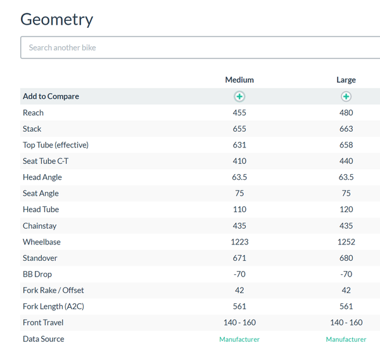Click the Add to Compare row label
Screen dimensions: 380x352
pos(51,96)
